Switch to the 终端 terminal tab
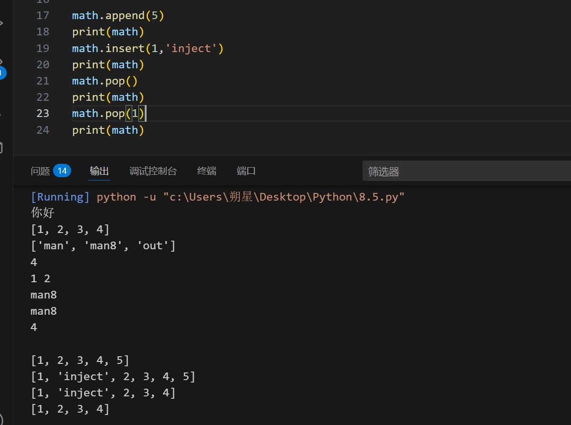This screenshot has height=425, width=571. click(207, 171)
